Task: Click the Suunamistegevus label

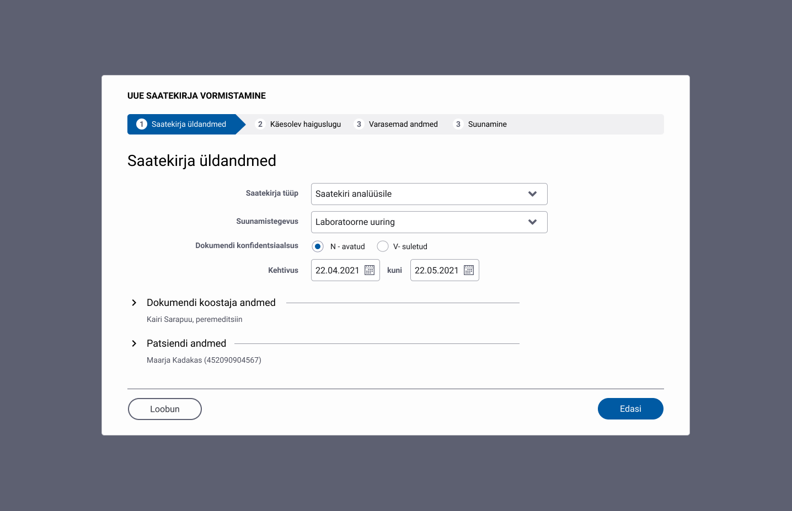Action: [267, 221]
